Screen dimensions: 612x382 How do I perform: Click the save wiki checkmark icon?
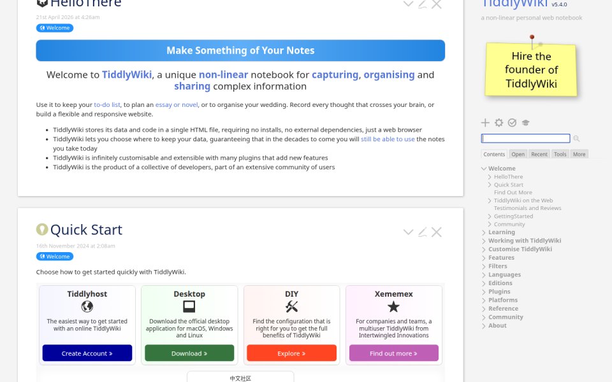pos(512,123)
